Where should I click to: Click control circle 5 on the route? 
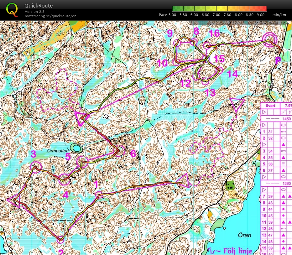point(82,162)
